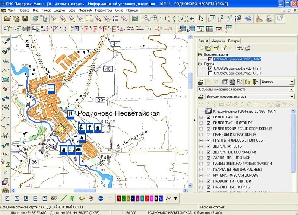The image size is (298, 215).
Task: Select the upper Abc text tool
Action: pyautogui.click(x=6, y=61)
